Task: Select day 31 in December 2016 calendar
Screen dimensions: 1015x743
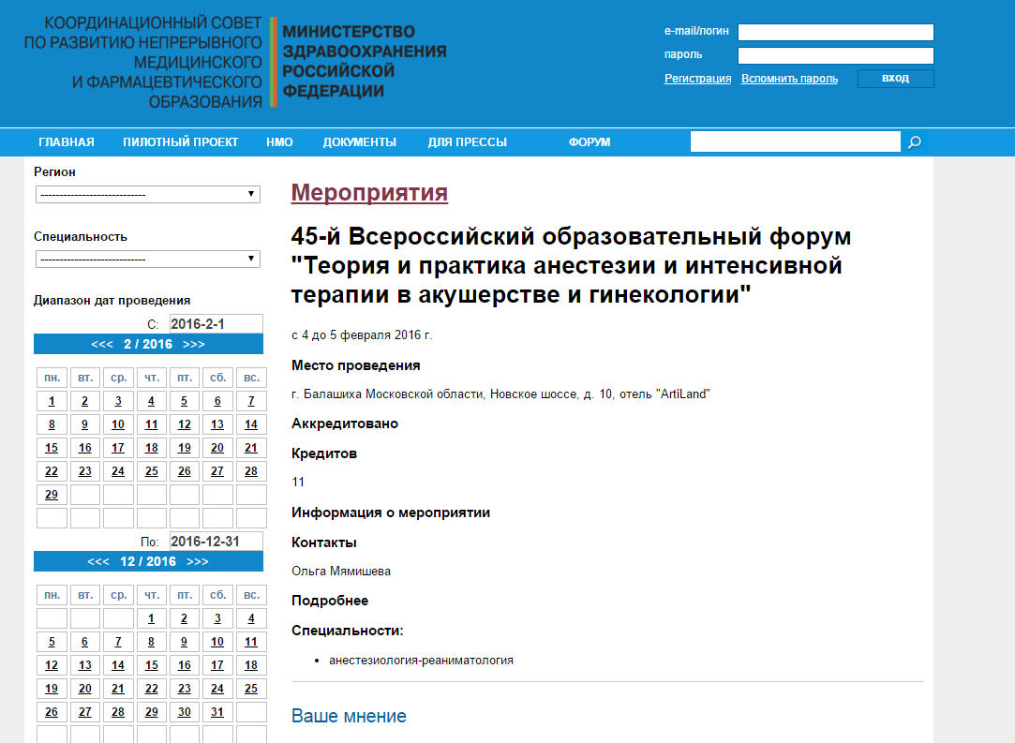Action: [217, 712]
